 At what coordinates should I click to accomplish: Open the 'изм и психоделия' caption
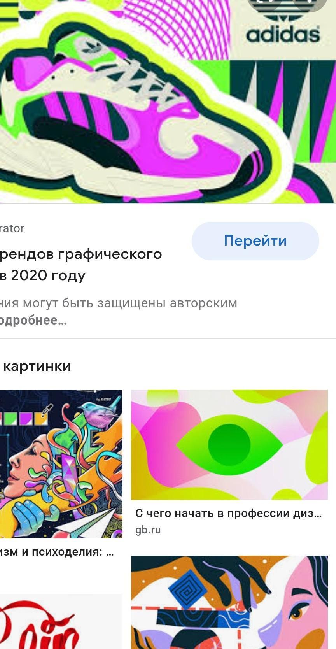[x=57, y=552]
